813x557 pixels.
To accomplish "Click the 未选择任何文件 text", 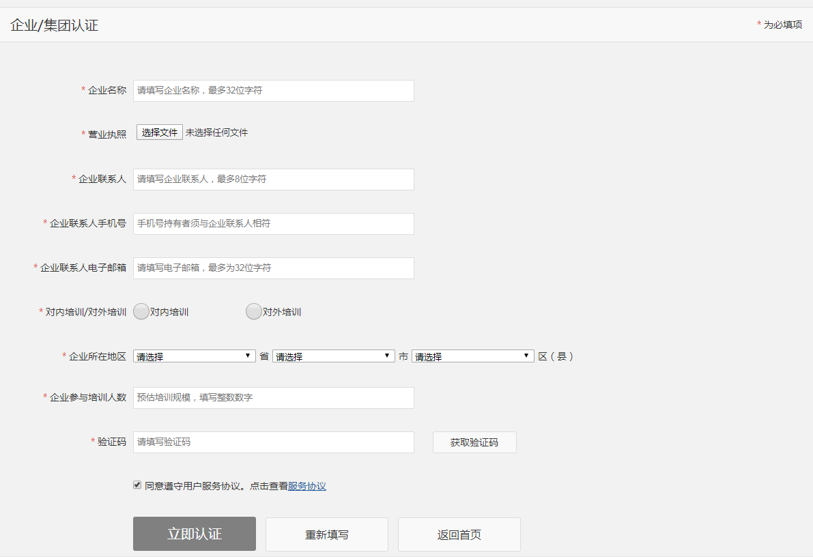I will [216, 133].
